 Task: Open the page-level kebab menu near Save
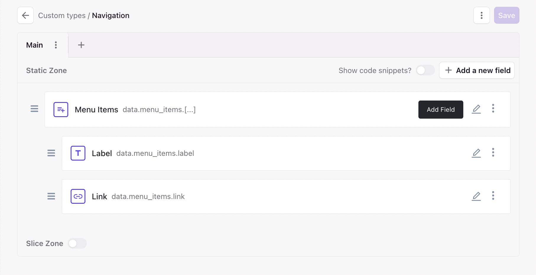pos(482,15)
